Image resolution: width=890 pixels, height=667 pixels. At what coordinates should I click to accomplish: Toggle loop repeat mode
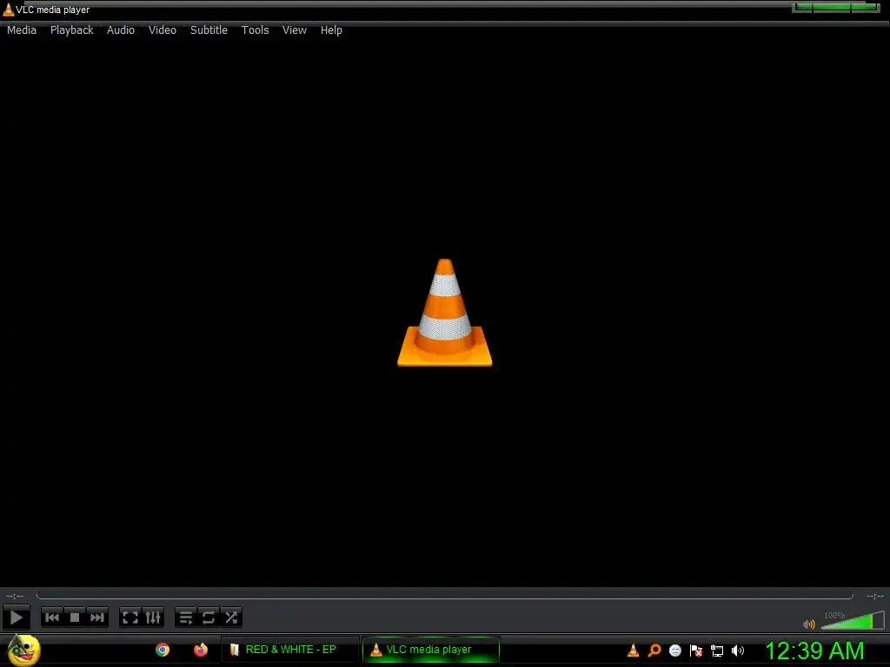(209, 617)
